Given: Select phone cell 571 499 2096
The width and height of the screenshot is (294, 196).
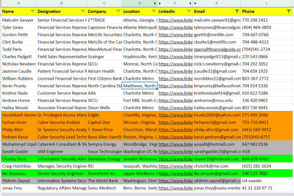Looking at the screenshot, I should pos(267,115).
